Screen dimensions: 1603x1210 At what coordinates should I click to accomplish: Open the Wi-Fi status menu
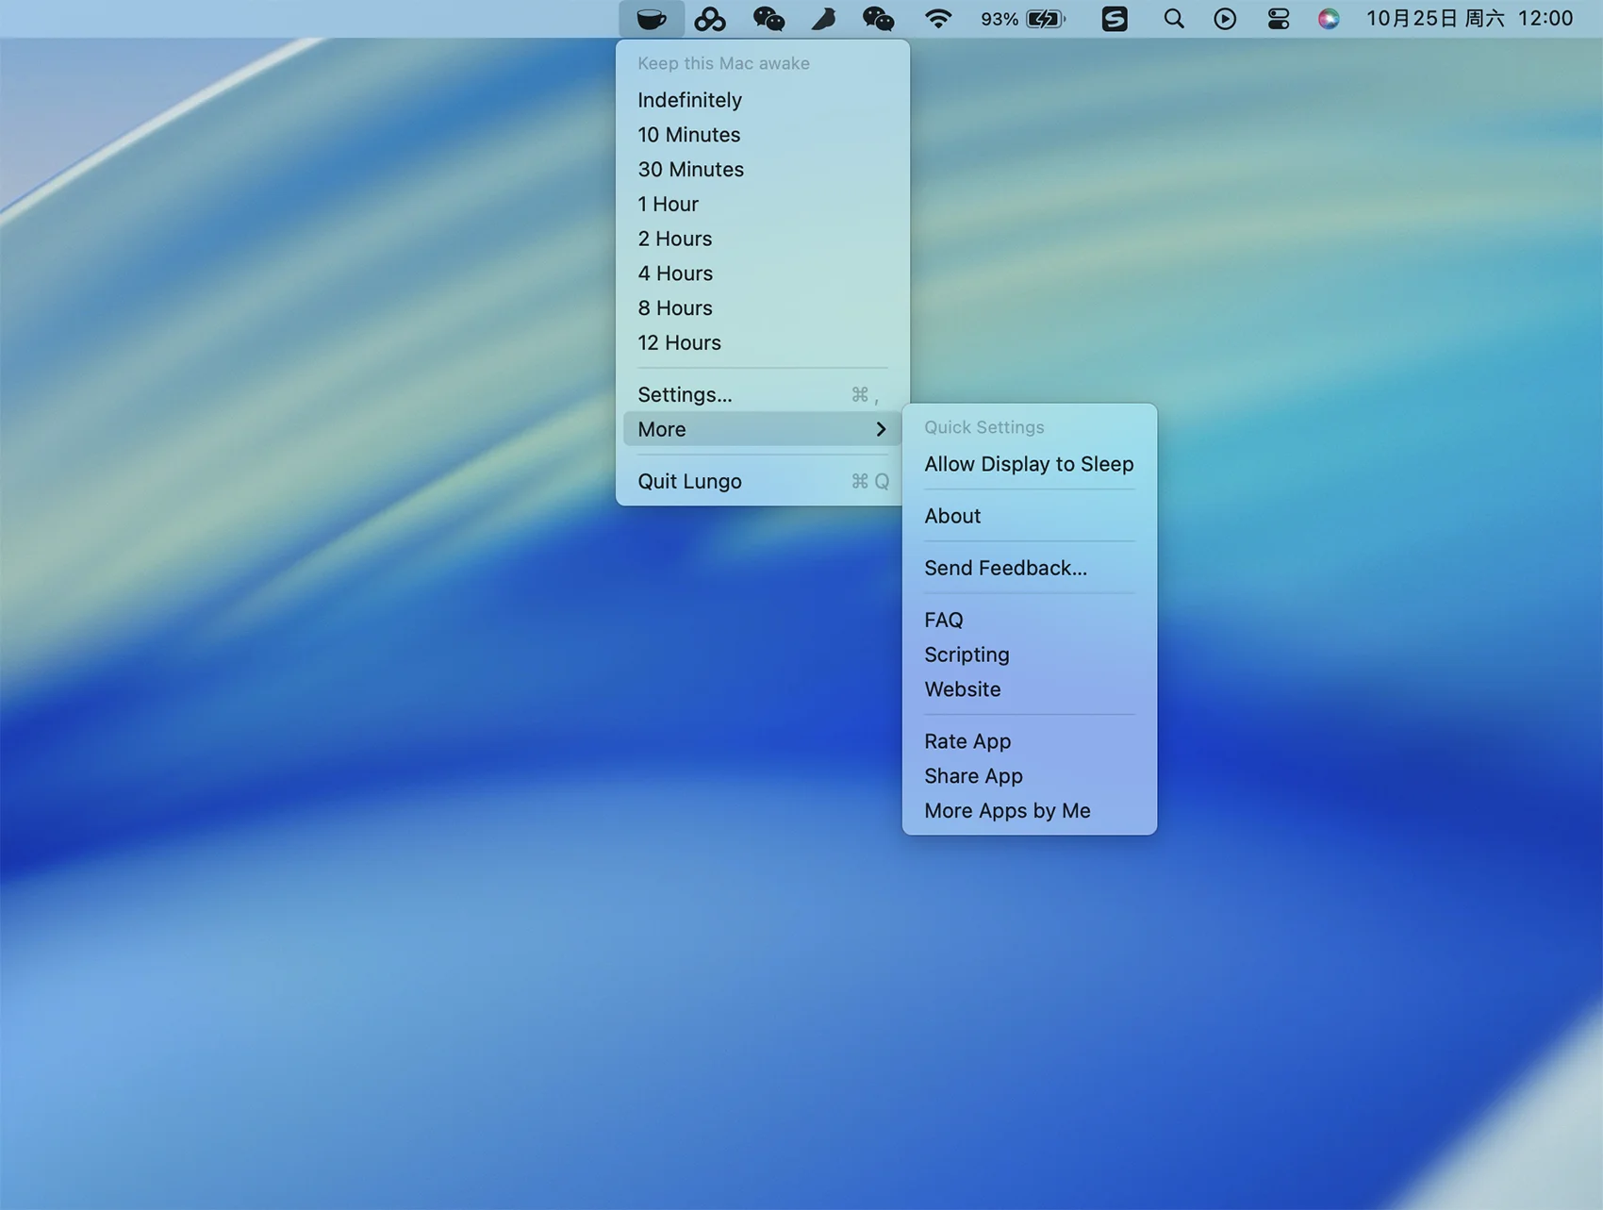(937, 19)
